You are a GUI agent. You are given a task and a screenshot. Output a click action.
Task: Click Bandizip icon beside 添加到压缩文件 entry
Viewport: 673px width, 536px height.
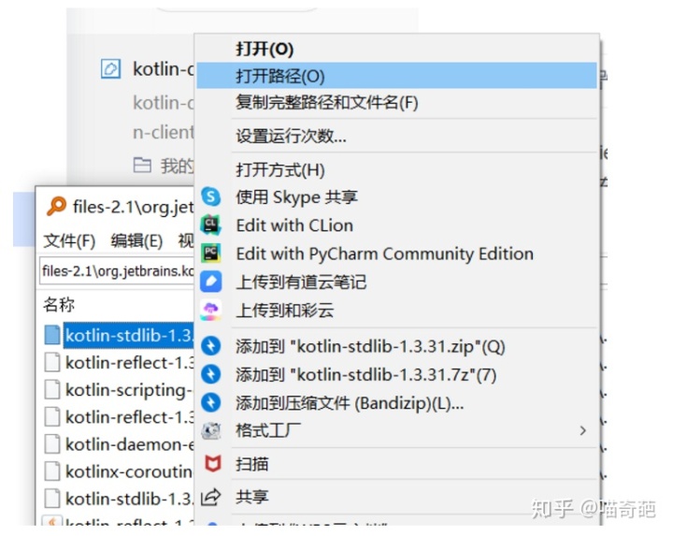210,403
